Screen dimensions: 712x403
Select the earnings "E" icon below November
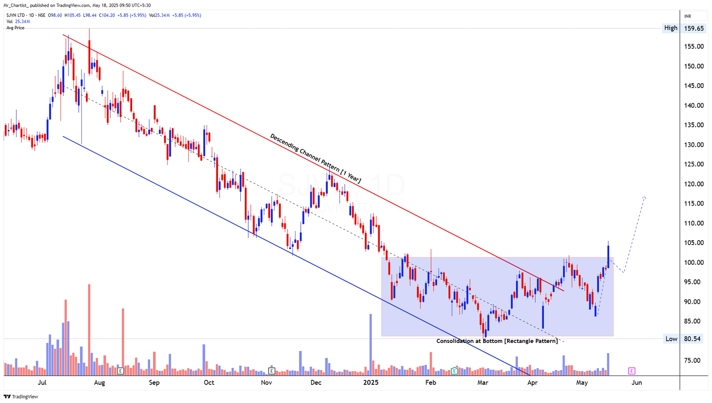(271, 370)
